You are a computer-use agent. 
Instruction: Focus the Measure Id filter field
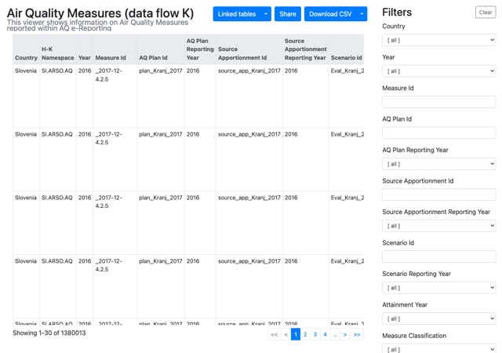pos(438,102)
